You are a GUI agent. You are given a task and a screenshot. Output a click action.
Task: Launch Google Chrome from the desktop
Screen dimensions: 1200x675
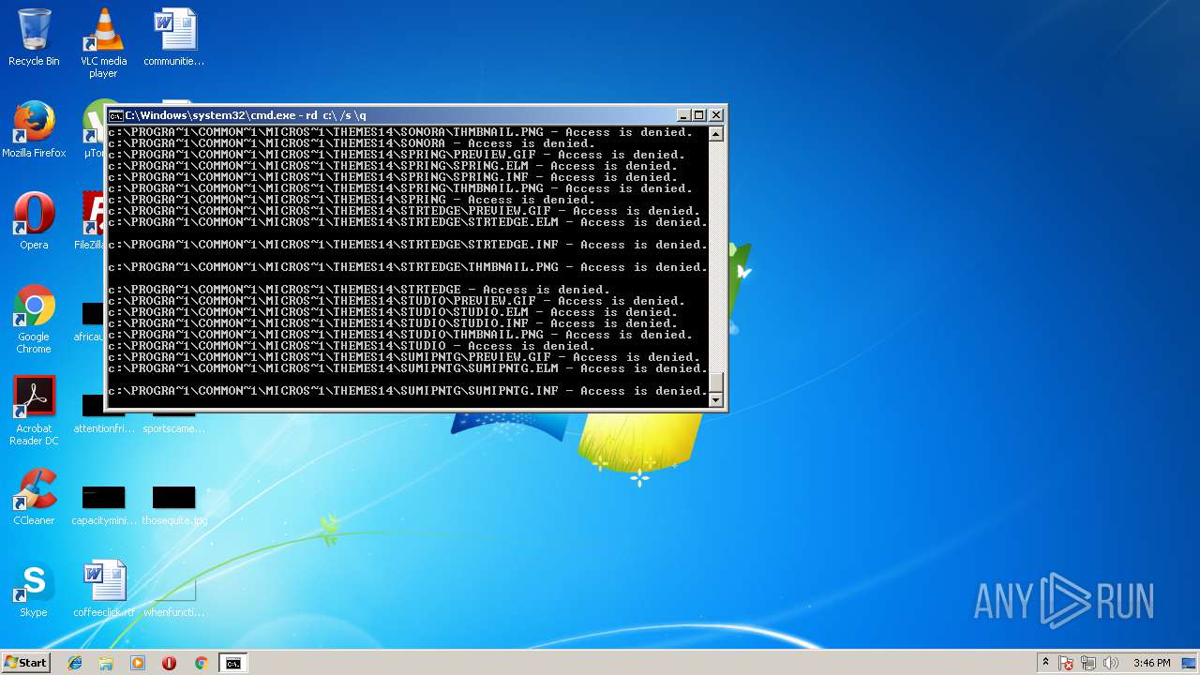34,320
